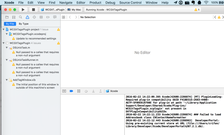Open the Navigate menu
This screenshot has height=135, width=224.
coord(66,3)
